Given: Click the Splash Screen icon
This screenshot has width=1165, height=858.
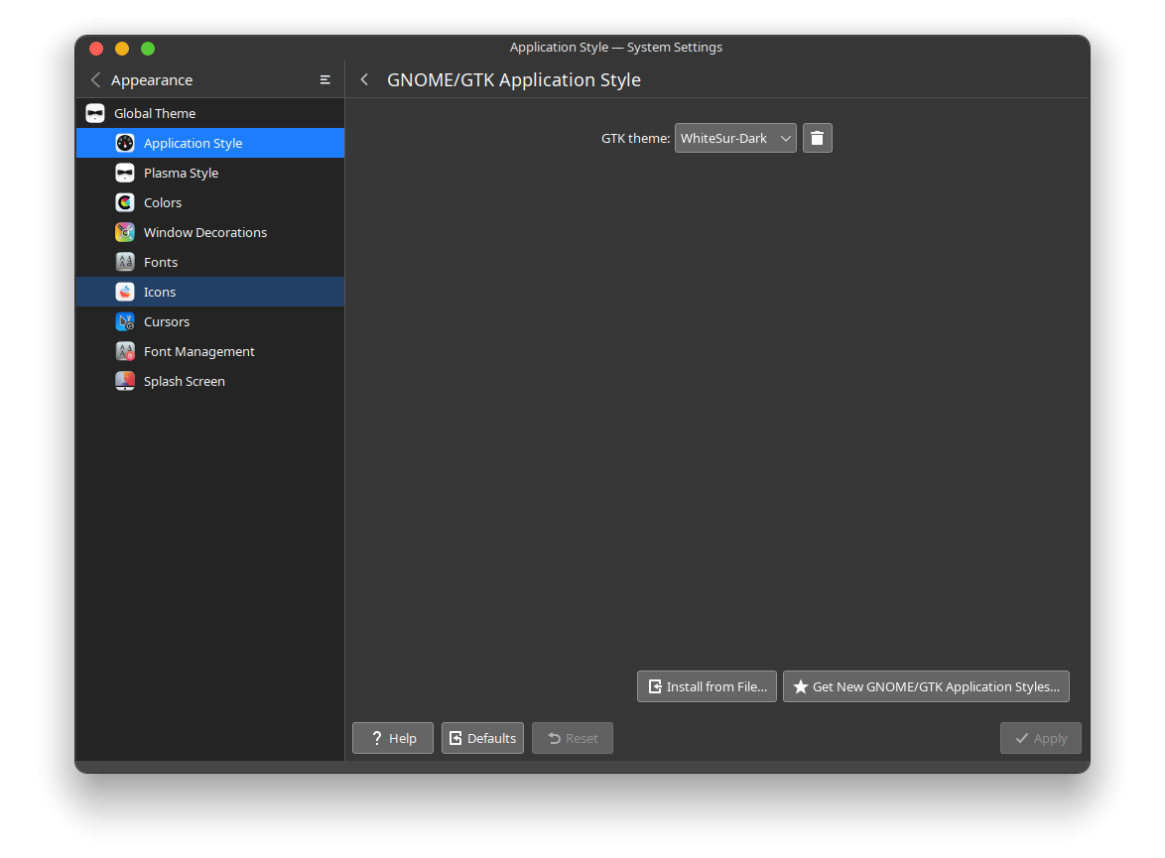Looking at the screenshot, I should click(x=125, y=380).
